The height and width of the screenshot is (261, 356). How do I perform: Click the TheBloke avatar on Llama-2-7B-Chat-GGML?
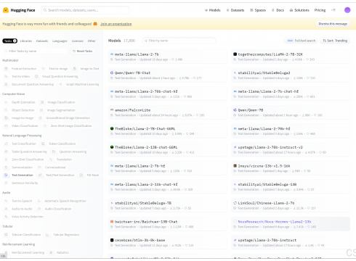point(112,128)
